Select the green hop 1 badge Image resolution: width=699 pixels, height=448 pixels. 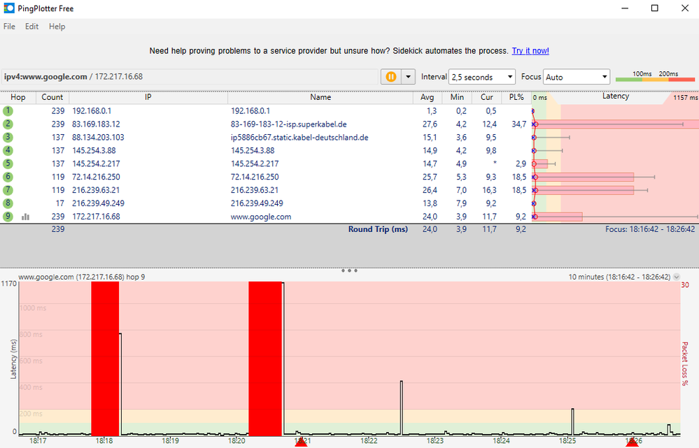point(6,110)
